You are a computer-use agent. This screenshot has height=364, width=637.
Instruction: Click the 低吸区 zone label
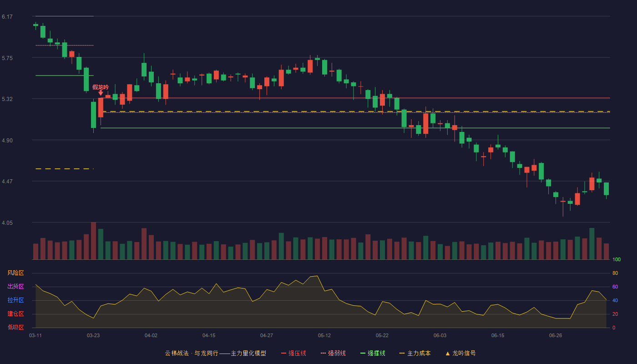coord(15,327)
